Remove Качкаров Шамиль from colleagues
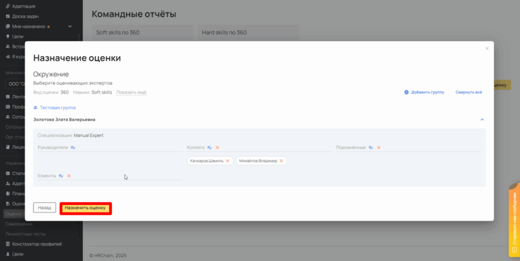Viewport: 520px width, 261px height. click(x=227, y=161)
